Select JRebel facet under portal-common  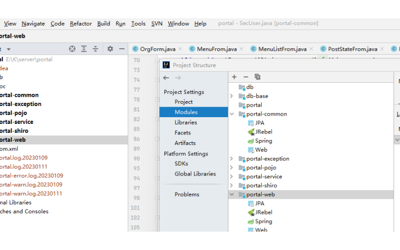pyautogui.click(x=263, y=132)
